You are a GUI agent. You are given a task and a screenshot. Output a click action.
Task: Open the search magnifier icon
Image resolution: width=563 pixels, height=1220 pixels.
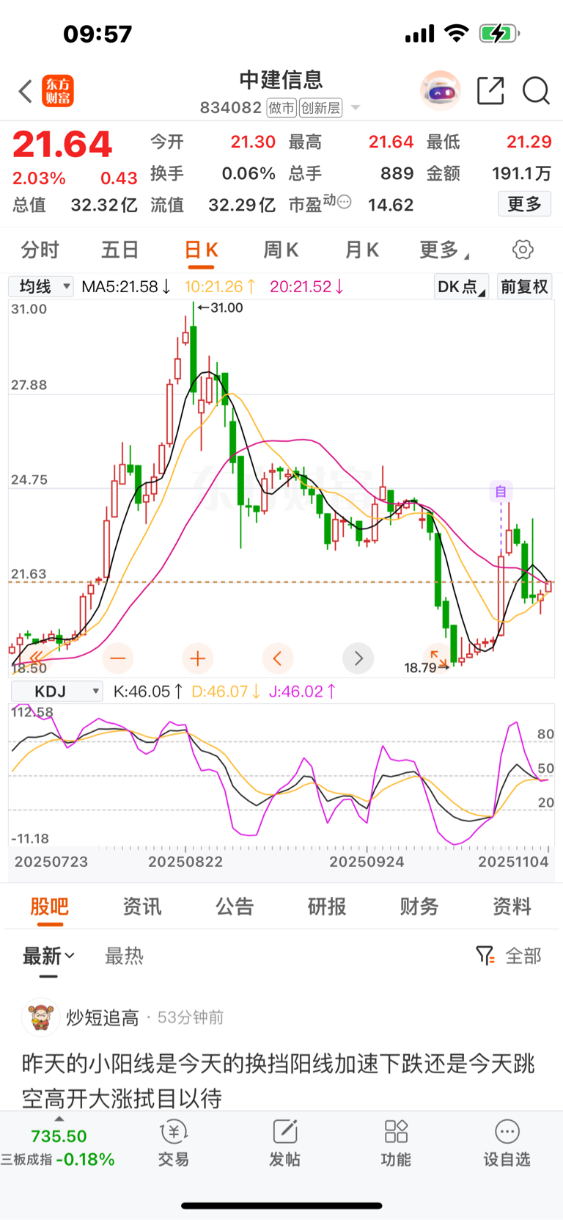(x=536, y=91)
